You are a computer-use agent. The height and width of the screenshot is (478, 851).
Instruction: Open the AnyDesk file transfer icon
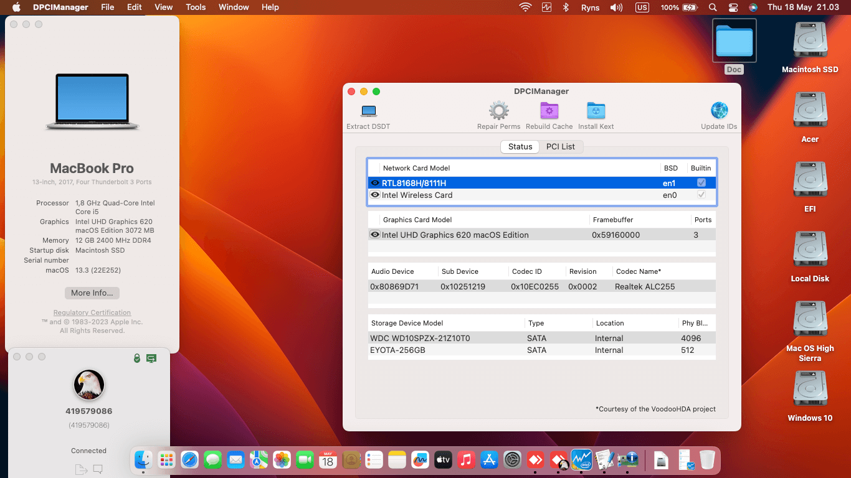coord(80,469)
